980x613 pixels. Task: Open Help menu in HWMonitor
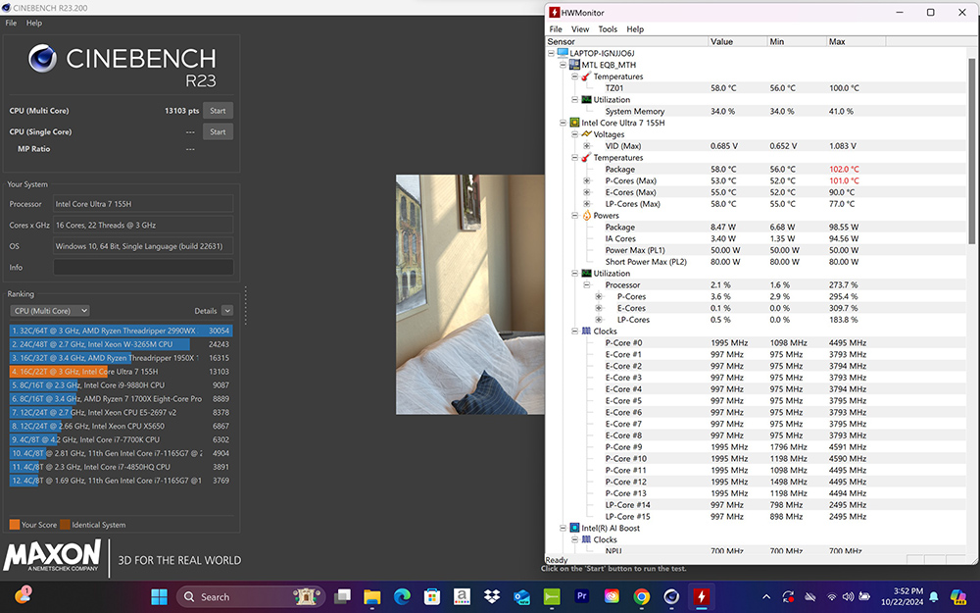[x=635, y=29]
